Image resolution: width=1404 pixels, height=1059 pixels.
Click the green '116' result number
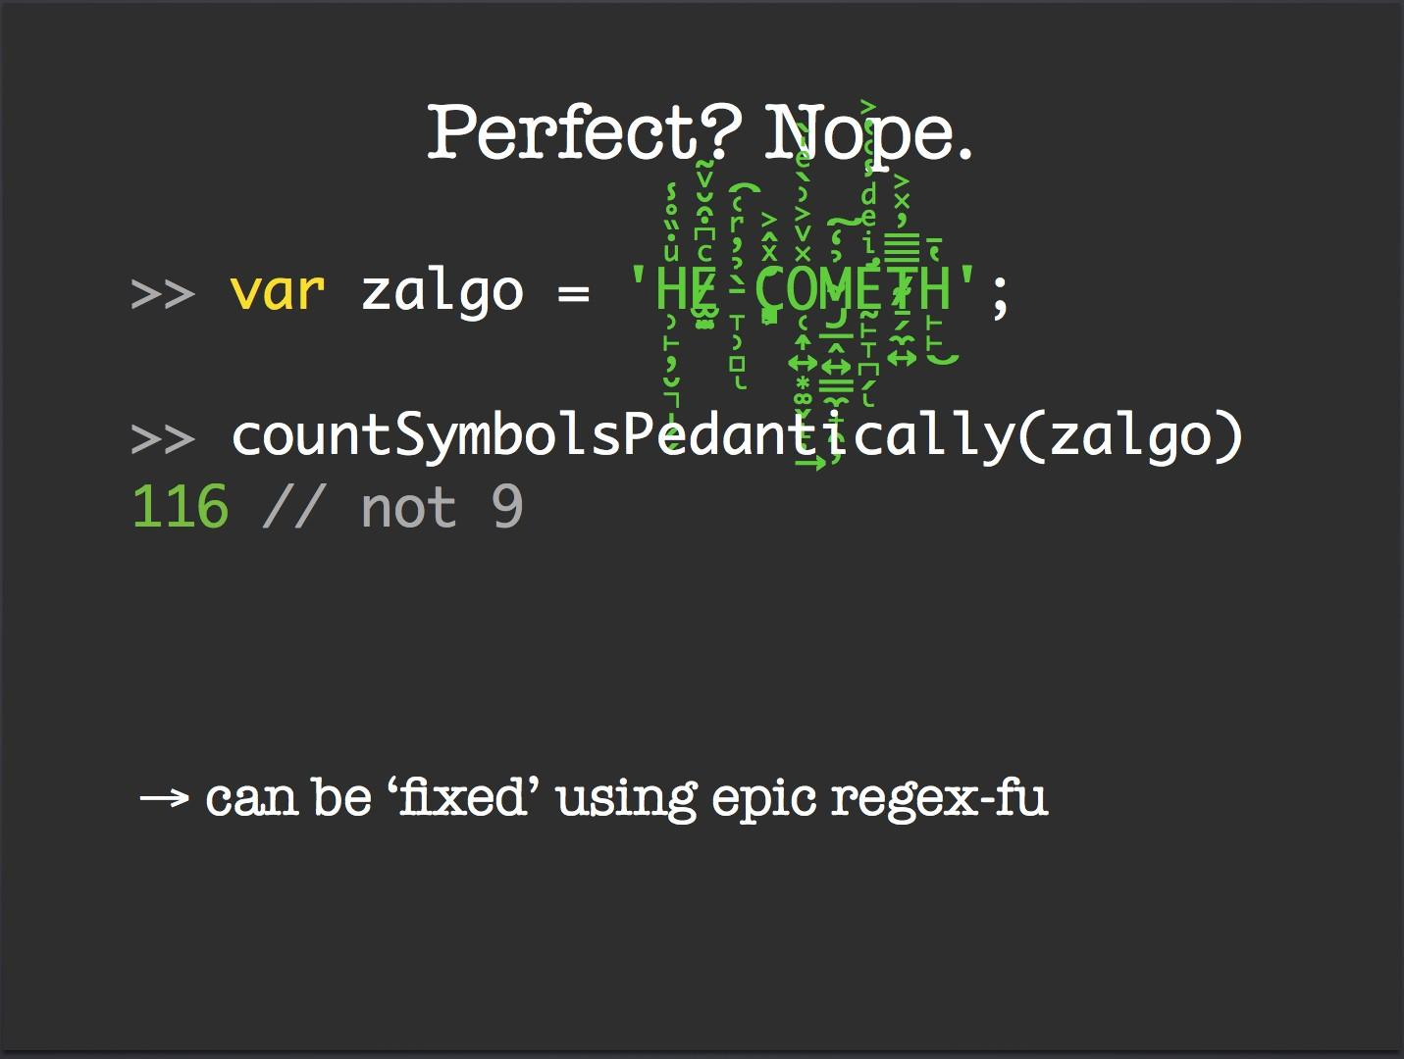point(180,508)
